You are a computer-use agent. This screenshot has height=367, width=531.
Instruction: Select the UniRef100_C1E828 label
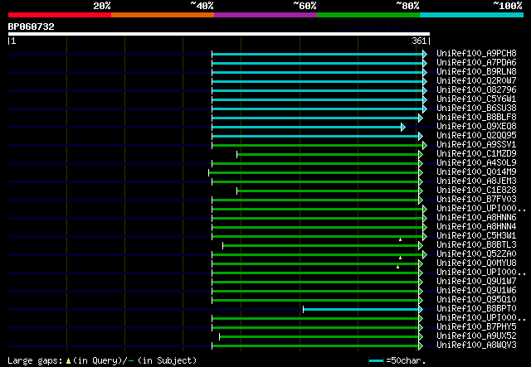476,190
